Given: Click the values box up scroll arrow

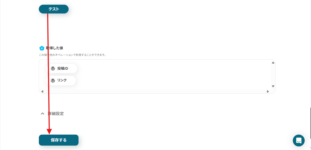Looking at the screenshot, I should click(x=273, y=63).
